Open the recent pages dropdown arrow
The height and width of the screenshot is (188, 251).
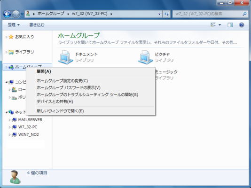click(x=22, y=14)
